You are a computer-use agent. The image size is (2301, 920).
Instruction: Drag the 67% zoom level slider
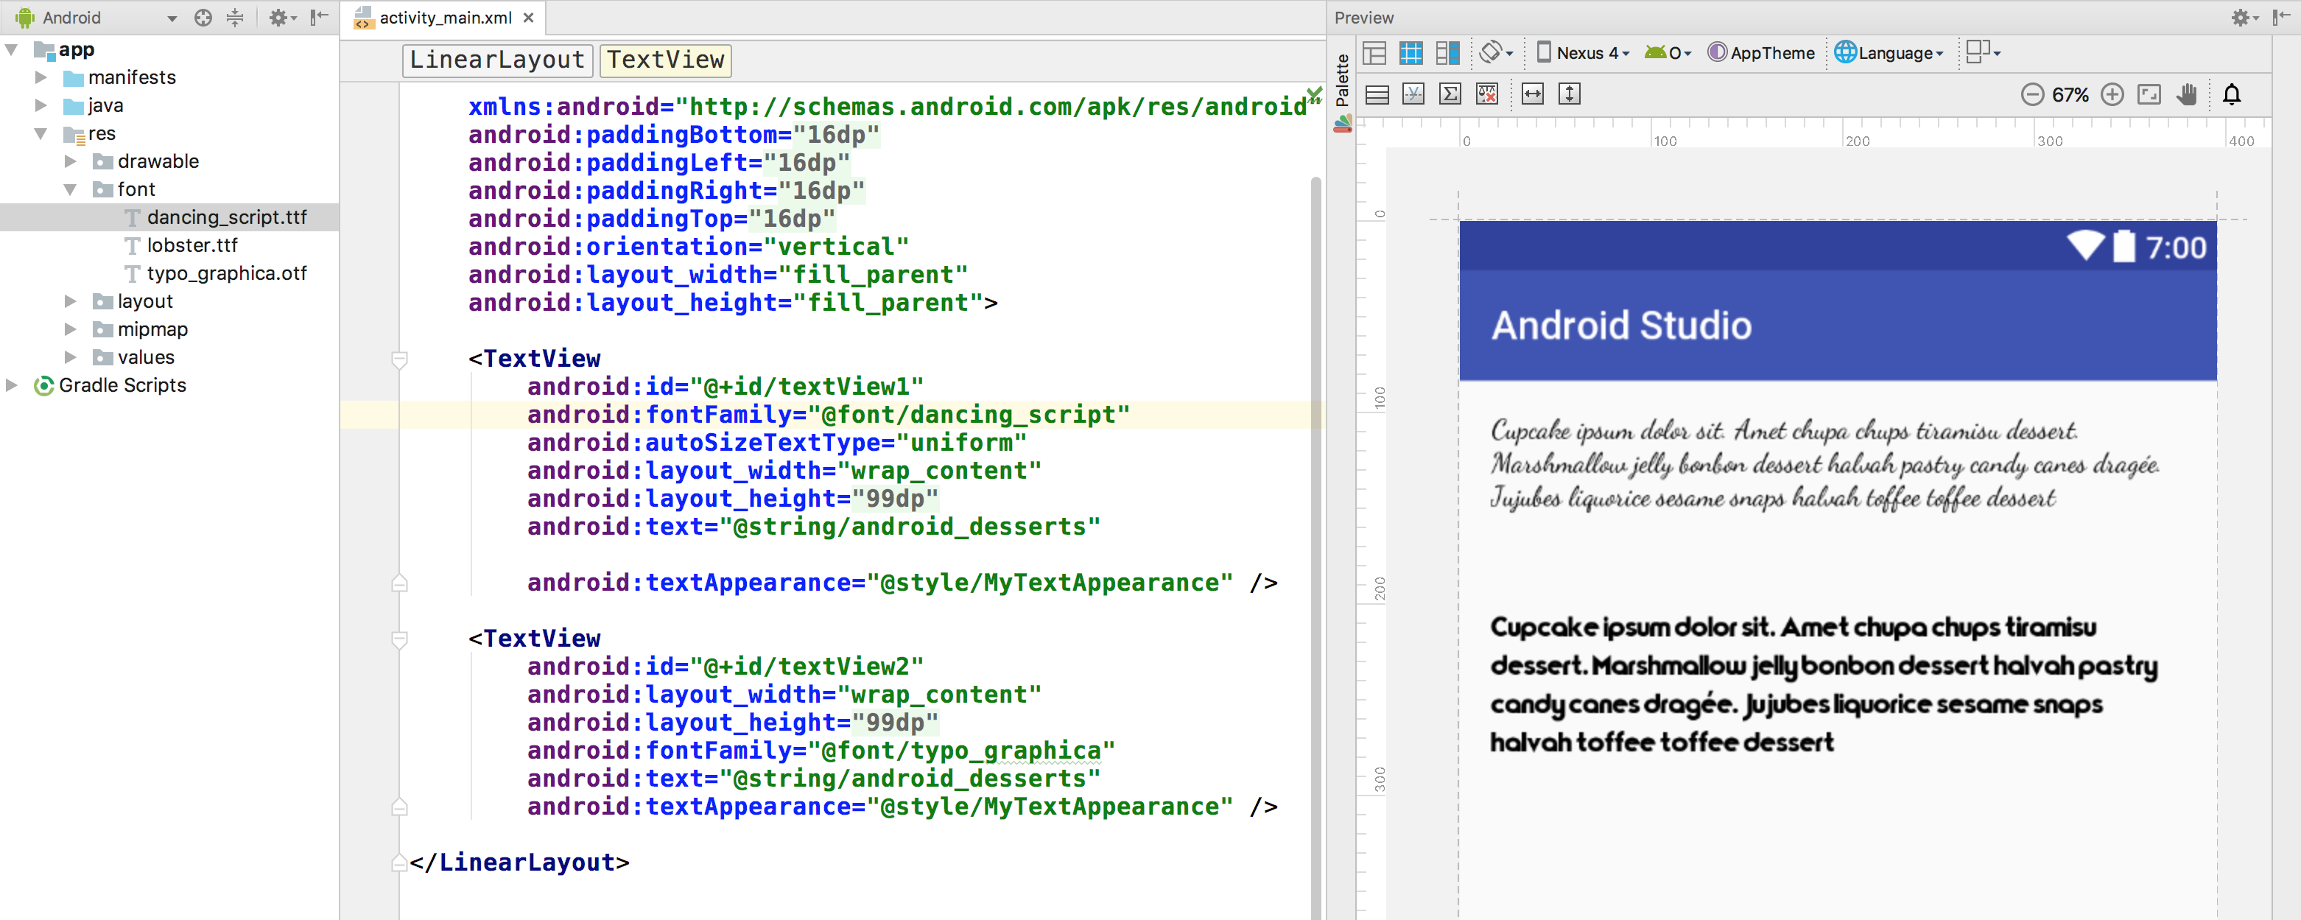(x=2069, y=94)
